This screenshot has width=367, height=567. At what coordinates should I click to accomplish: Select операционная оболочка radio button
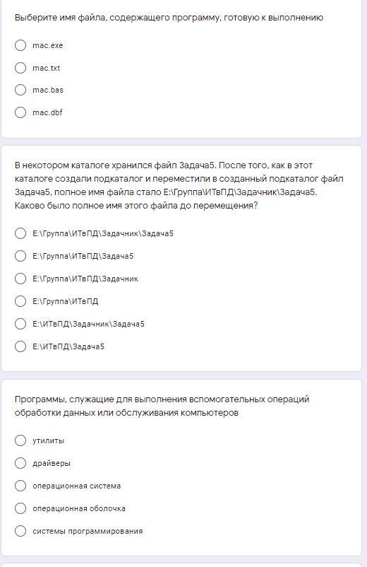20,508
